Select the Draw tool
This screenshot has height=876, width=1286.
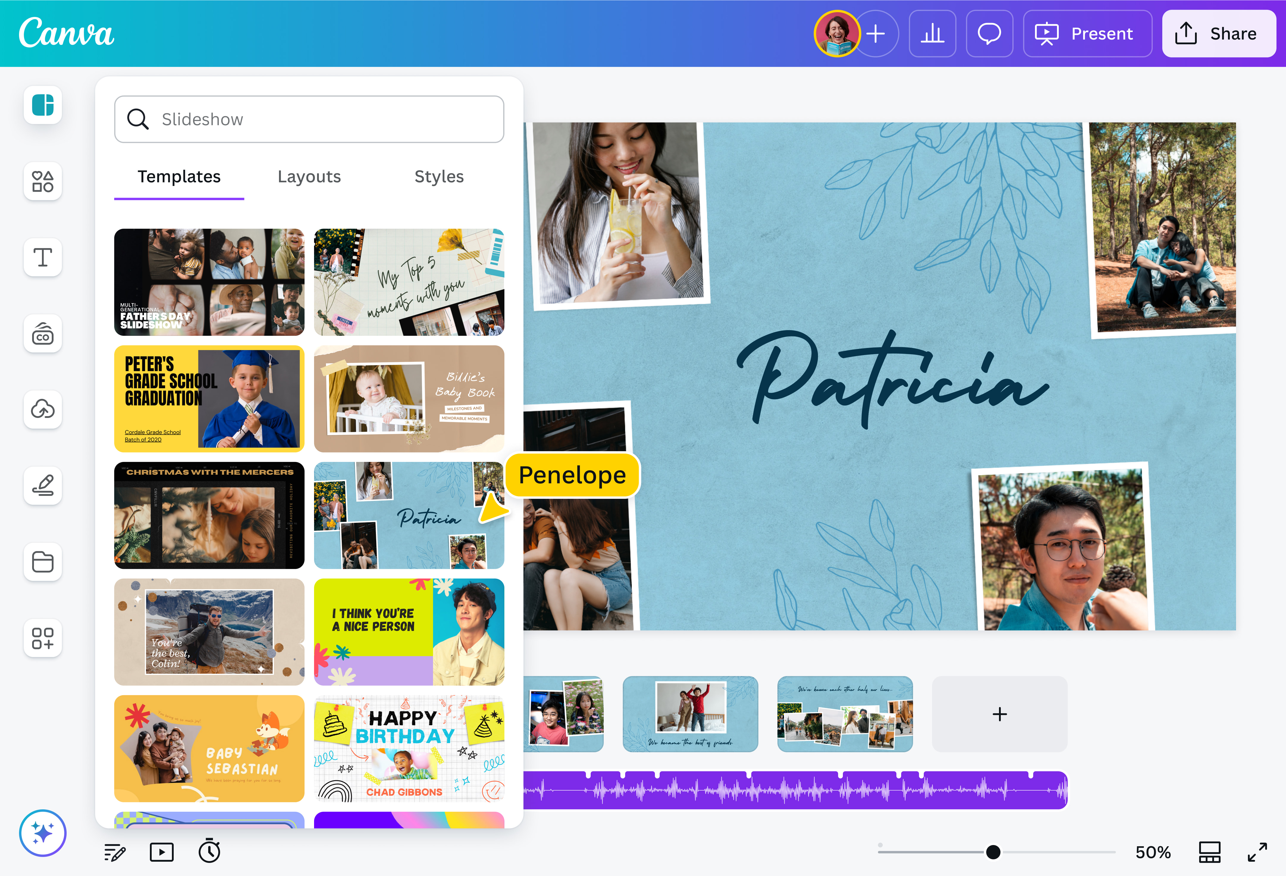pos(43,486)
